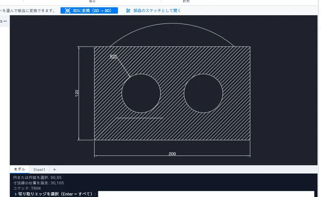Switch to the Sheet1 tab
The width and height of the screenshot is (321, 197).
(x=39, y=170)
